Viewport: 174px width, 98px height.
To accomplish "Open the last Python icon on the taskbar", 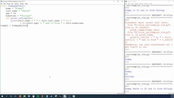I will pos(74,96).
